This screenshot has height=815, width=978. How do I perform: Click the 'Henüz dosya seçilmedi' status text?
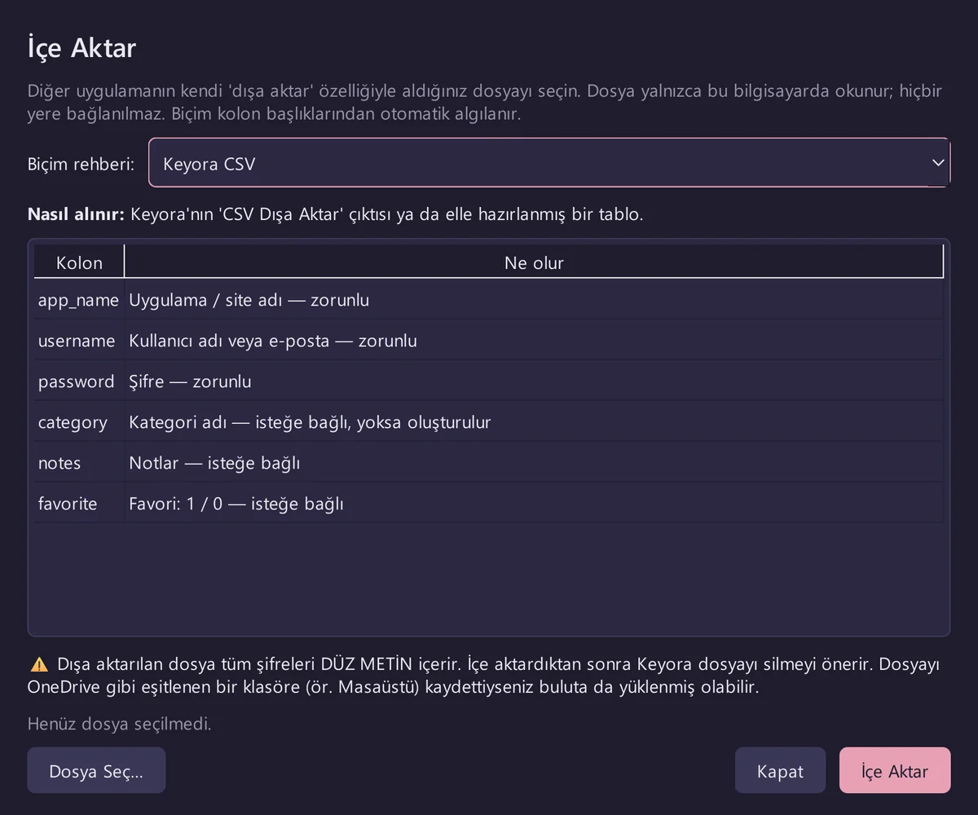119,724
